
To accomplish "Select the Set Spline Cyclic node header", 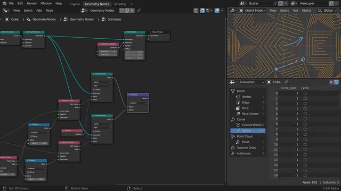I will (34, 32).
